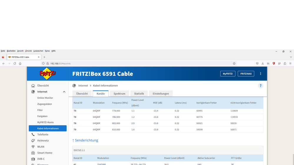Open a new tab with plus icon

(44, 57)
